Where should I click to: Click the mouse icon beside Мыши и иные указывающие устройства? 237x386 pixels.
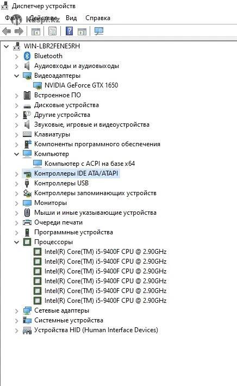tap(27, 213)
